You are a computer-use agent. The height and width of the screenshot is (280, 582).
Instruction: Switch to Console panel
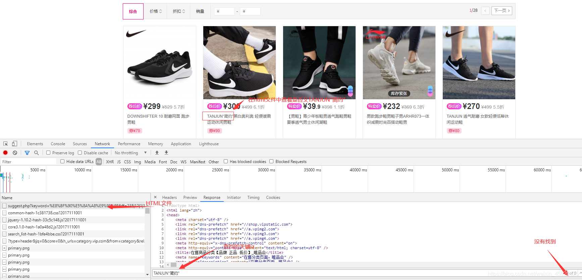tap(58, 144)
